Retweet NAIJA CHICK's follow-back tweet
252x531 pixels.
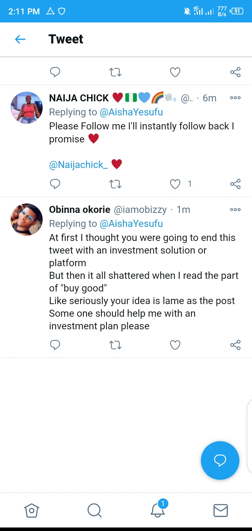115,184
